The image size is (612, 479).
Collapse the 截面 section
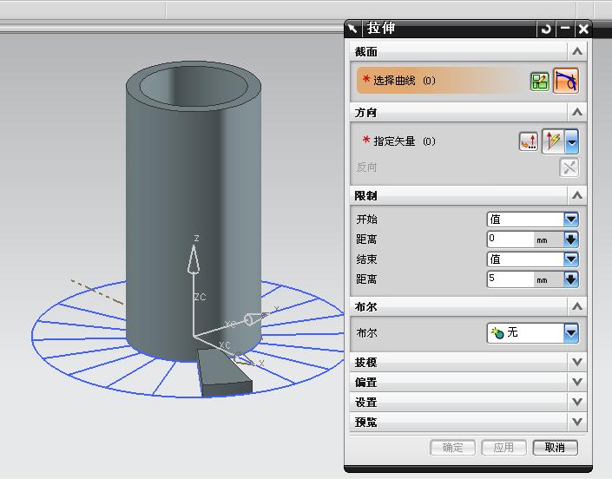[x=577, y=51]
